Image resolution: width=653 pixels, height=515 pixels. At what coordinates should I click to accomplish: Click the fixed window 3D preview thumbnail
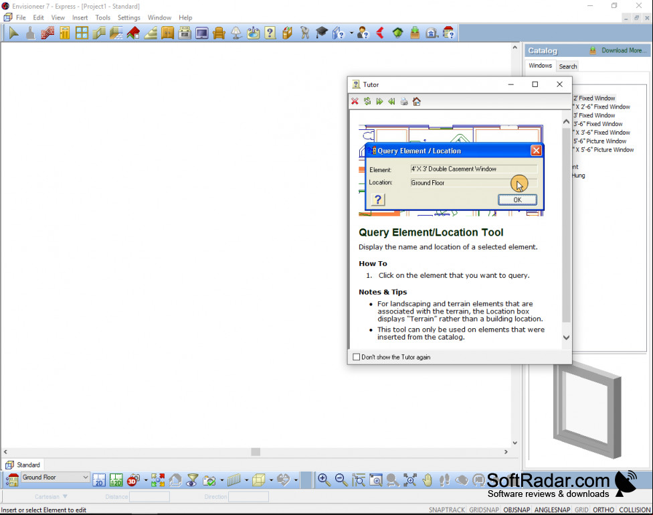click(x=587, y=411)
